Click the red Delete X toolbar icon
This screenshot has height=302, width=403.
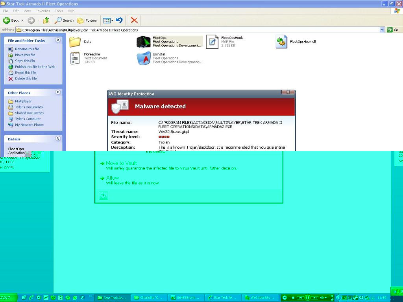pyautogui.click(x=134, y=20)
